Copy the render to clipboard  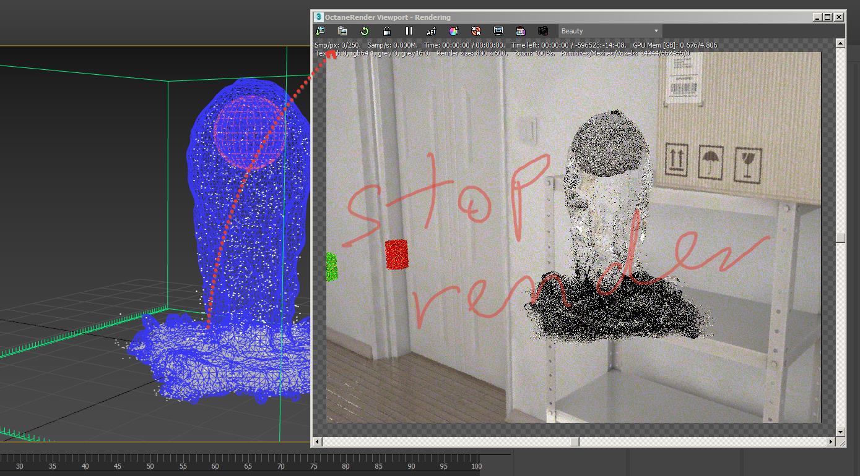click(x=342, y=31)
